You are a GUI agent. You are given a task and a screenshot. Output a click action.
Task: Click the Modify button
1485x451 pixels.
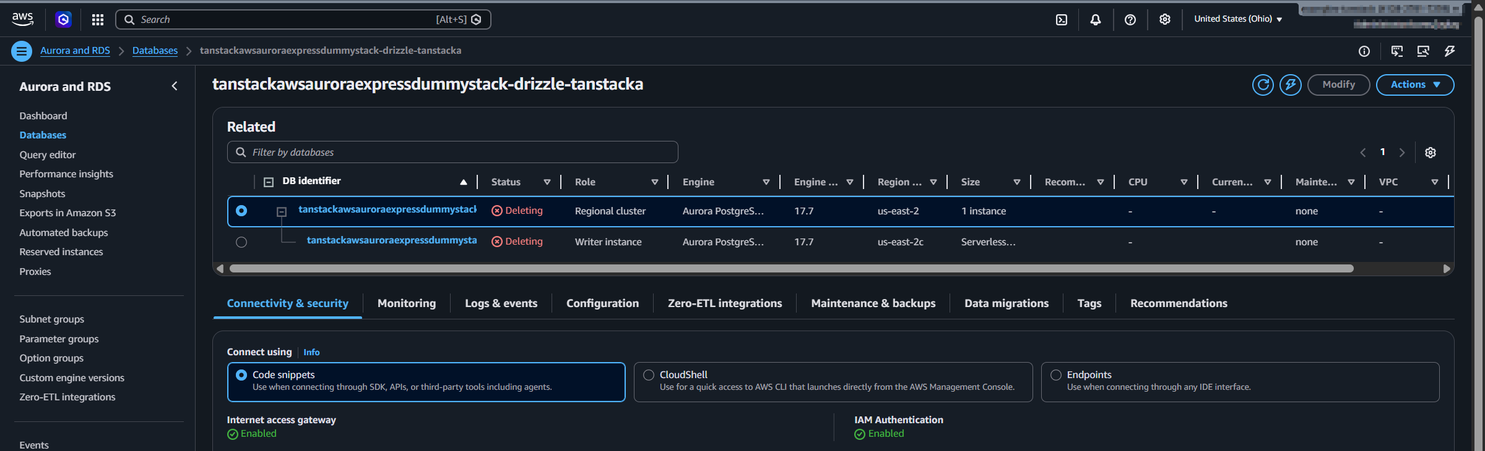pos(1338,85)
